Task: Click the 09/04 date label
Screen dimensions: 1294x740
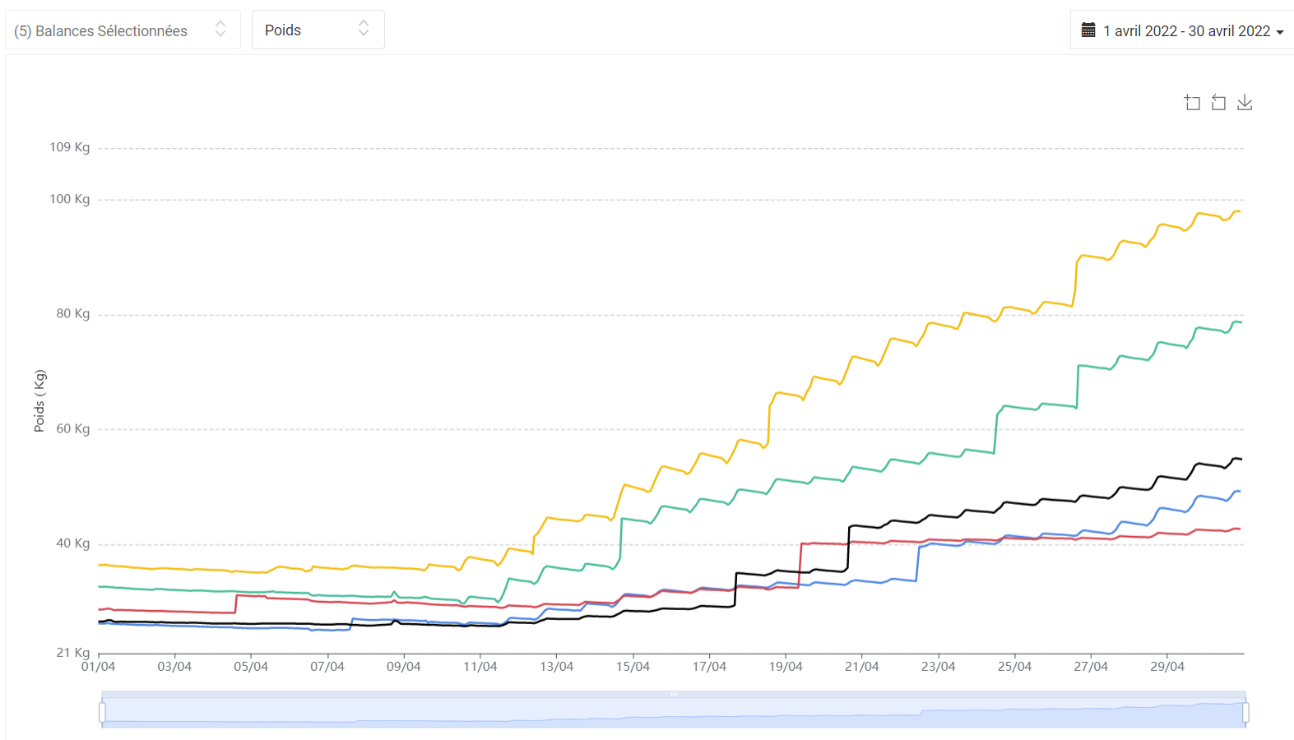Action: [404, 666]
